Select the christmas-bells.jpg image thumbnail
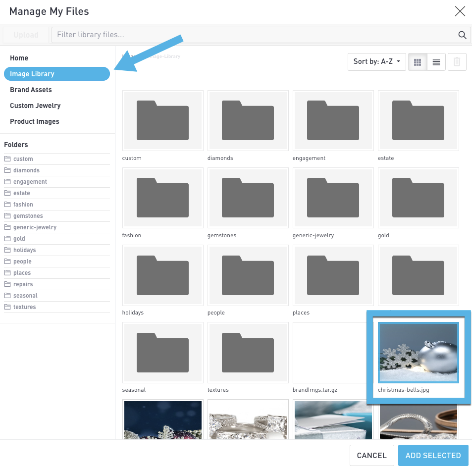 pos(418,352)
